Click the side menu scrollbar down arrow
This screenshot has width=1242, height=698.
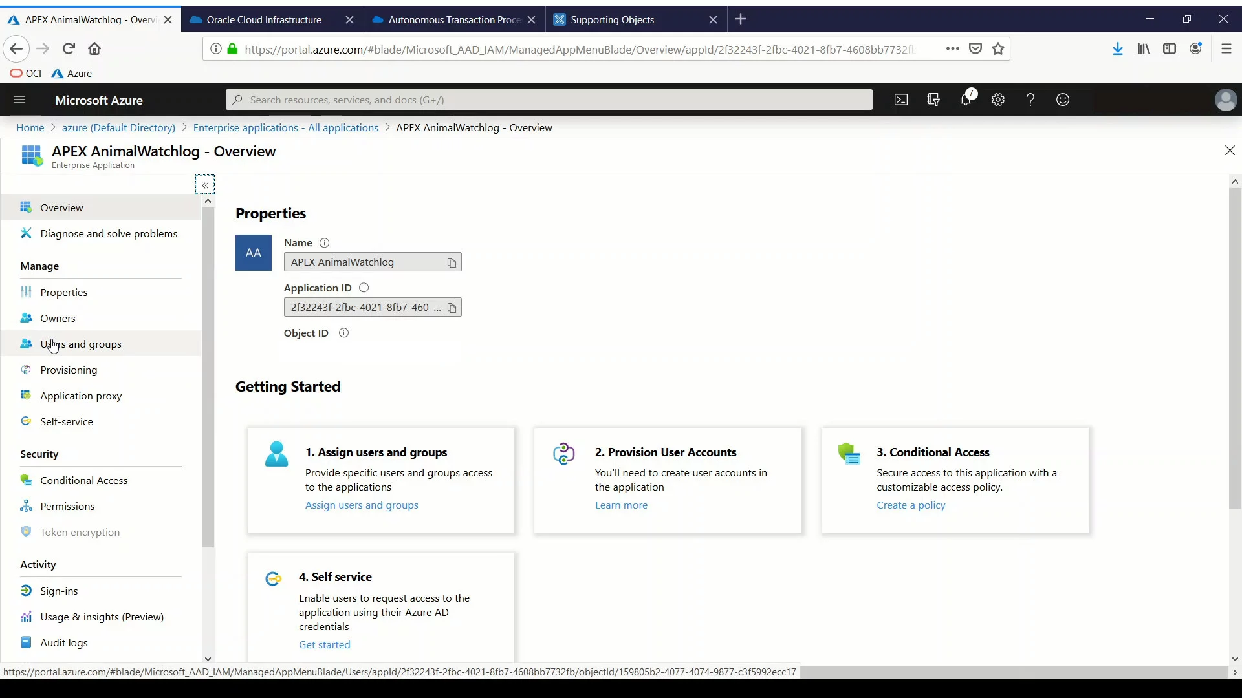pyautogui.click(x=208, y=659)
